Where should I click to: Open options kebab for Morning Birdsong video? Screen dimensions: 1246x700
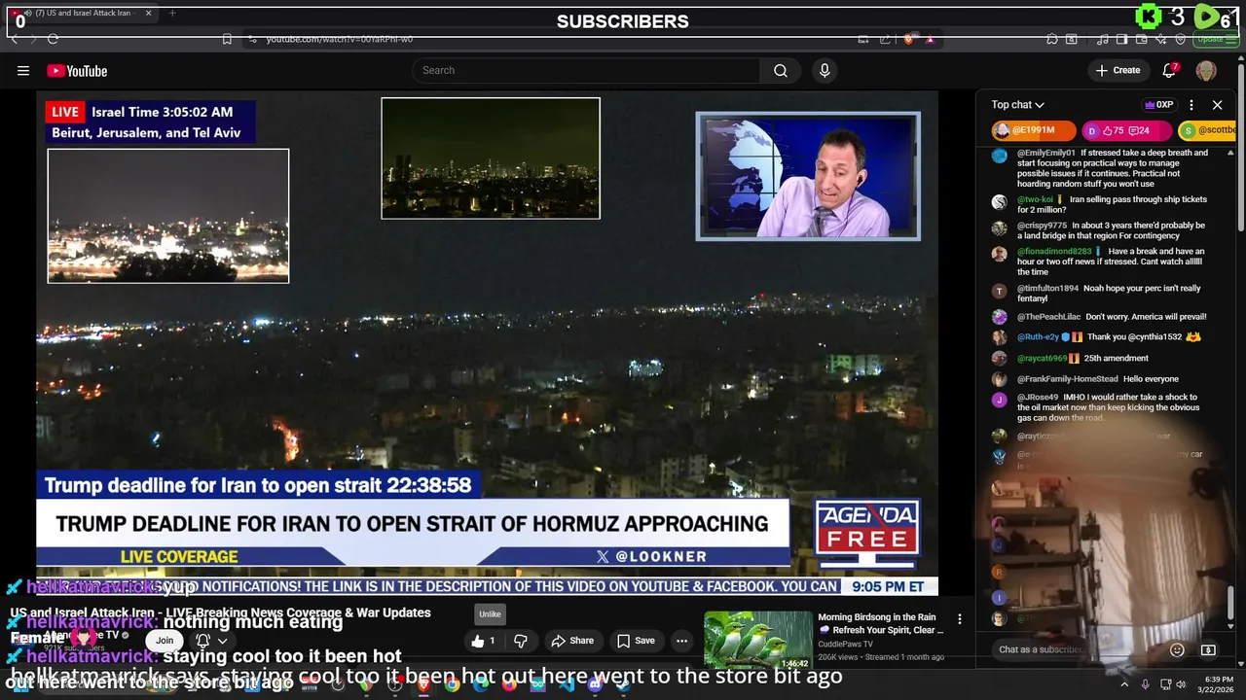point(960,618)
